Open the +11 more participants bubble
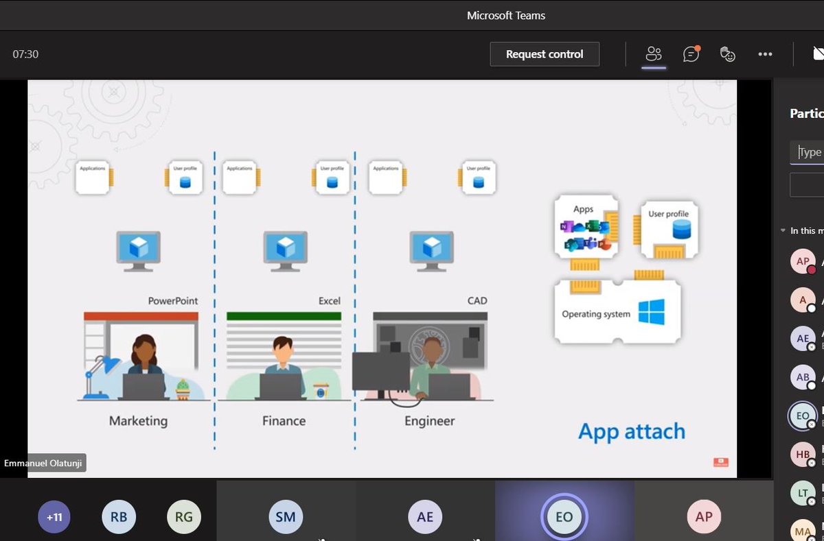The image size is (824, 541). (x=54, y=516)
